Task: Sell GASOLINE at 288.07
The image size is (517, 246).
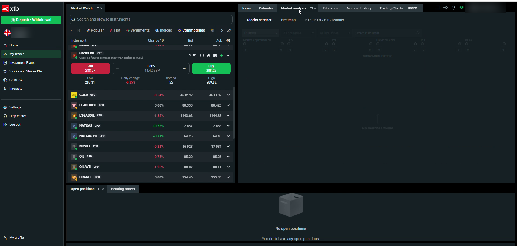Action: [90, 68]
